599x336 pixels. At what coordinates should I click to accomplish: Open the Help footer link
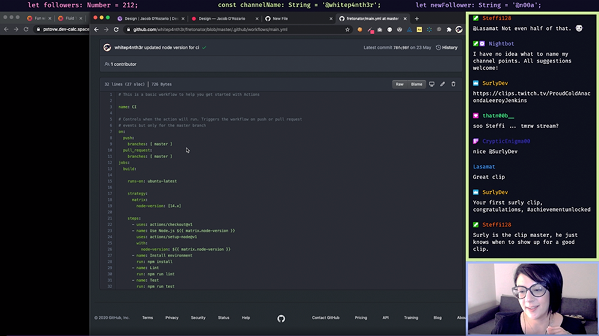coord(246,317)
